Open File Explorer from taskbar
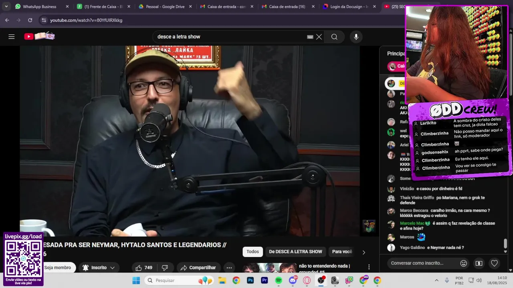This screenshot has width=513, height=288. tap(222, 280)
